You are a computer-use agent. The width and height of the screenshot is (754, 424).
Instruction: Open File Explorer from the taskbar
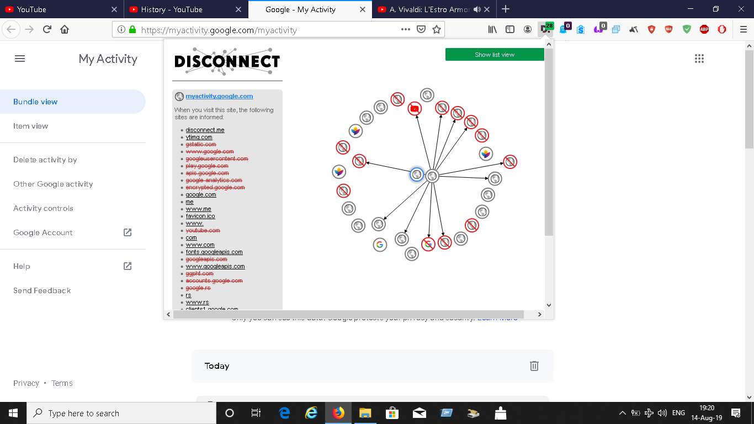coord(365,413)
